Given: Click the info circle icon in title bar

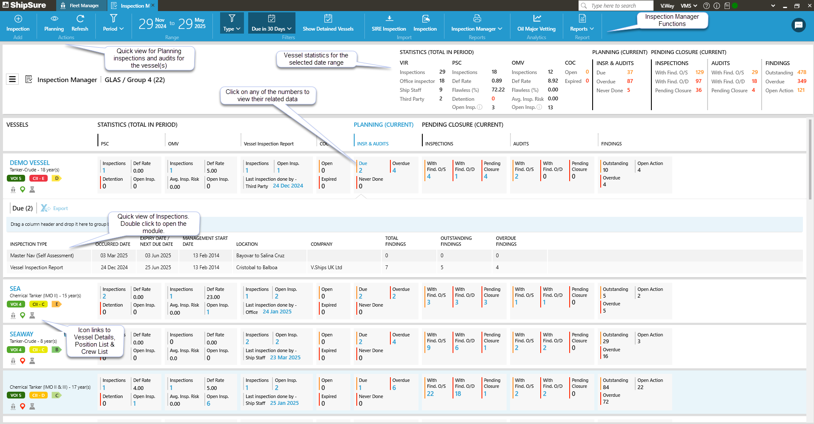Looking at the screenshot, I should (x=717, y=6).
